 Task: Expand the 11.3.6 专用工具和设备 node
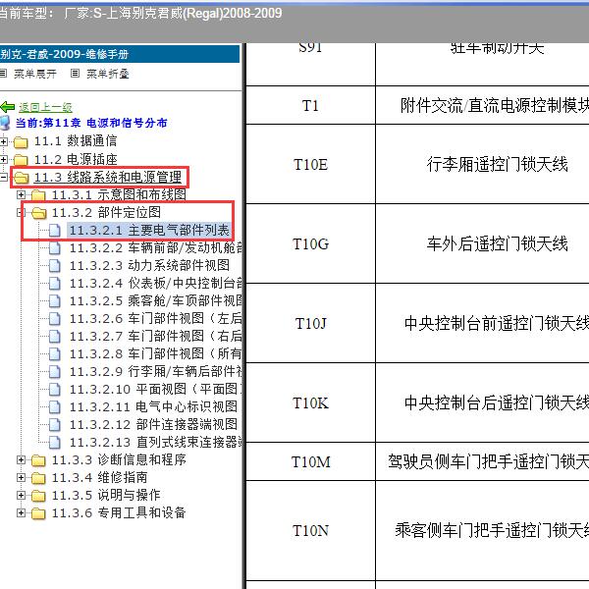coord(21,512)
